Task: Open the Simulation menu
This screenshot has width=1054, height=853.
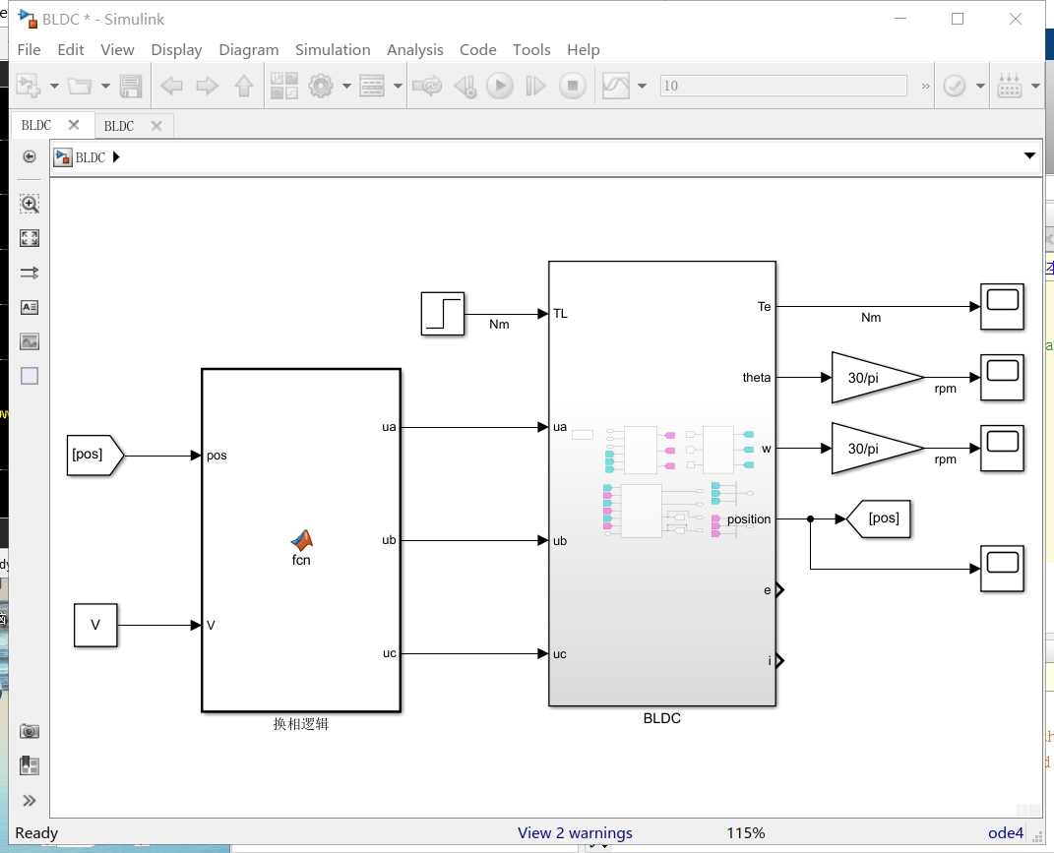Action: coord(333,50)
